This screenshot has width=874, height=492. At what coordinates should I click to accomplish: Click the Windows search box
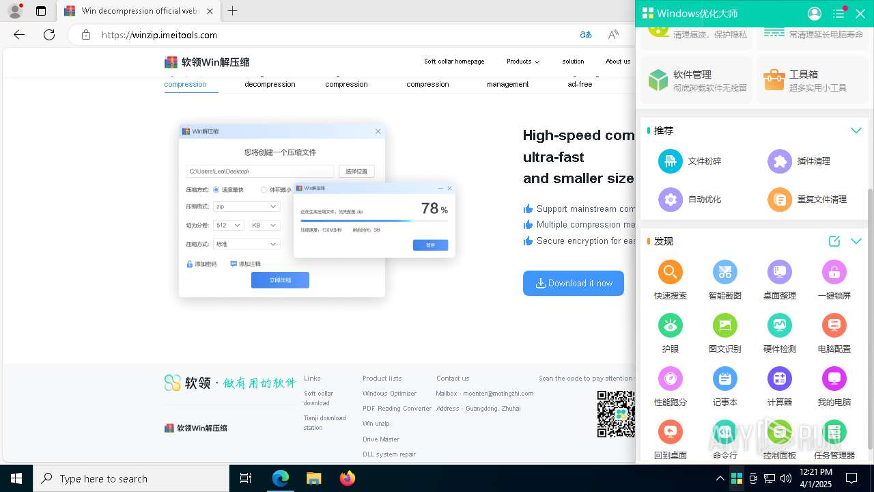point(131,478)
